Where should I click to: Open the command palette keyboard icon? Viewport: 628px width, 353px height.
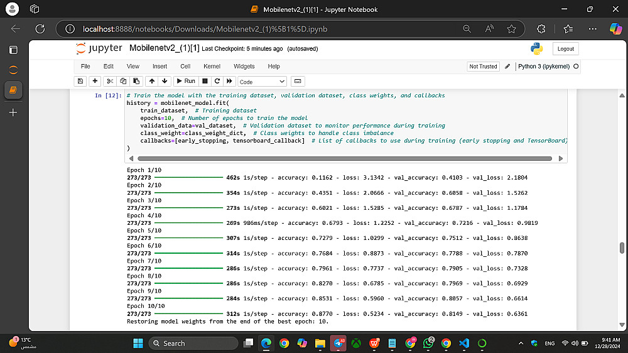click(x=298, y=81)
